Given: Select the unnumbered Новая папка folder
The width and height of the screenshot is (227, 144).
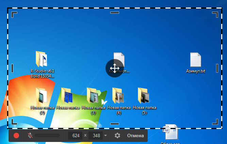Looking at the screenshot, I should pyautogui.click(x=67, y=96).
